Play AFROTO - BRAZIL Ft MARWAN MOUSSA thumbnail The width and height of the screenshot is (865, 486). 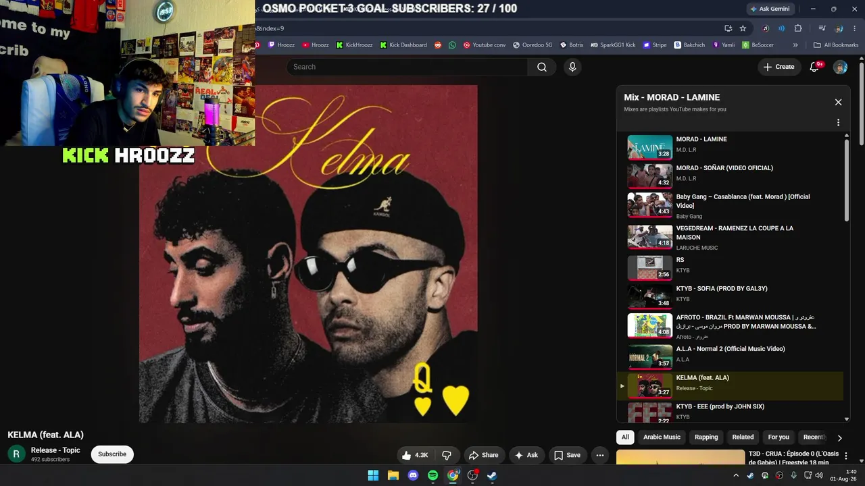click(x=650, y=325)
